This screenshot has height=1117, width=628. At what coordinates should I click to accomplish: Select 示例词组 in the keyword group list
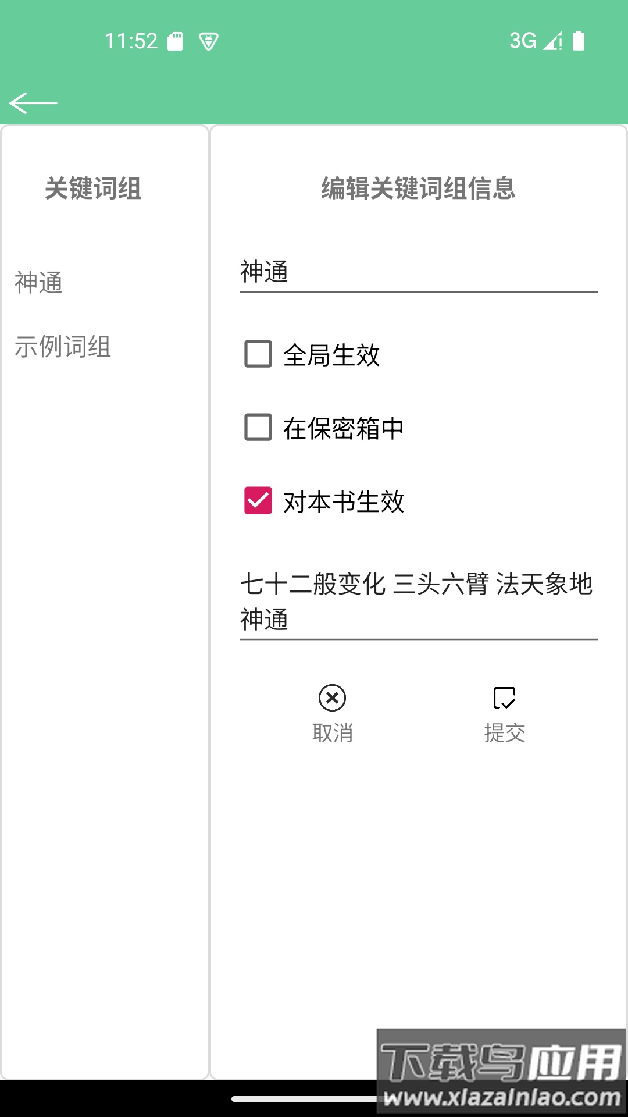coord(63,347)
